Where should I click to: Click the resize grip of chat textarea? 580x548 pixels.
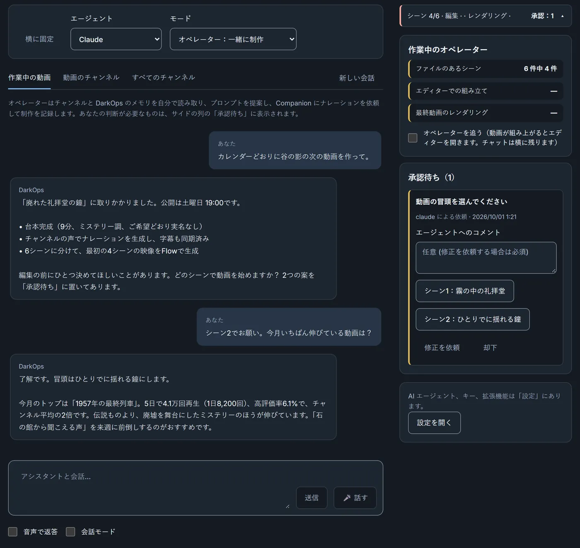(288, 506)
